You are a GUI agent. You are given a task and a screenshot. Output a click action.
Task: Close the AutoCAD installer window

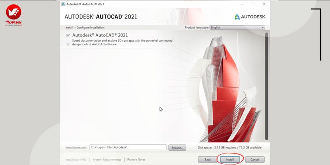[264, 4]
